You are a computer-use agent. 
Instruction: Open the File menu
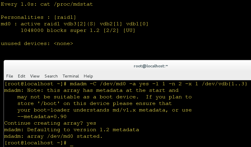pyautogui.click(x=10, y=76)
